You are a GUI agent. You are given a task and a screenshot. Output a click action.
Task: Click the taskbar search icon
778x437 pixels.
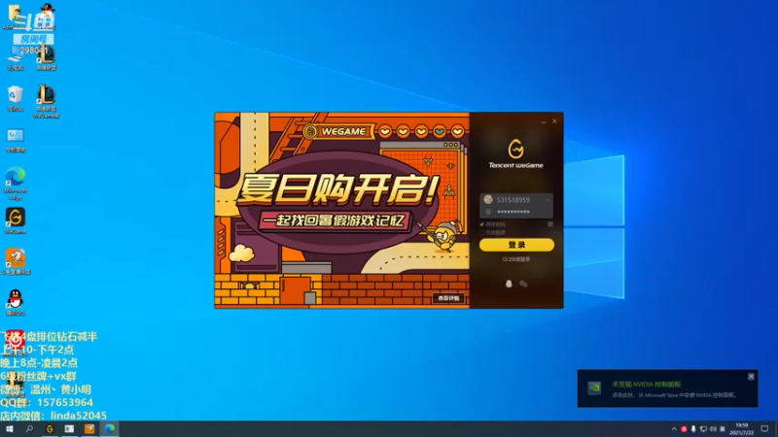29,429
